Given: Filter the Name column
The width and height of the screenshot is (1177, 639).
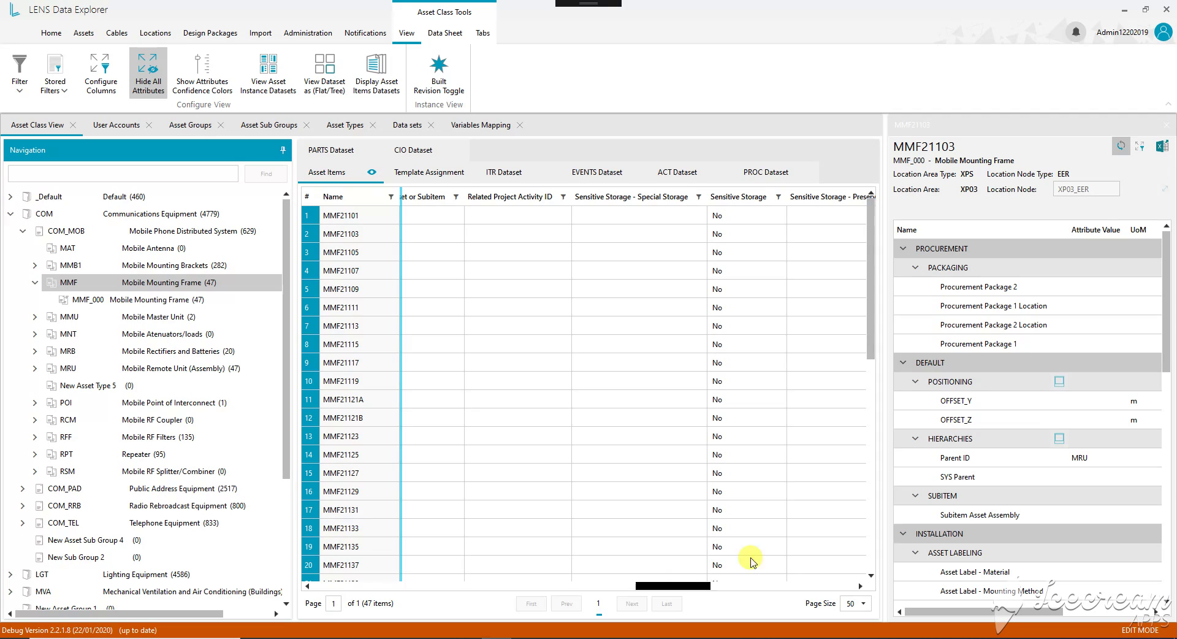Looking at the screenshot, I should (x=390, y=197).
